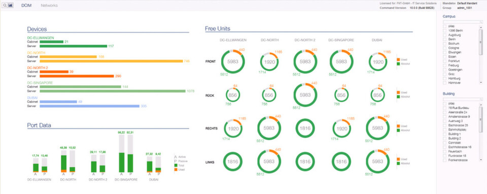Click the DC-SINGAPORE server bar showing 1078
The height and width of the screenshot is (194, 487).
pyautogui.click(x=113, y=91)
